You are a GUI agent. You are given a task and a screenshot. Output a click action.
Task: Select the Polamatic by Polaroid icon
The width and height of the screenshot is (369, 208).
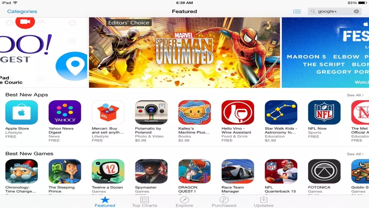click(x=151, y=112)
